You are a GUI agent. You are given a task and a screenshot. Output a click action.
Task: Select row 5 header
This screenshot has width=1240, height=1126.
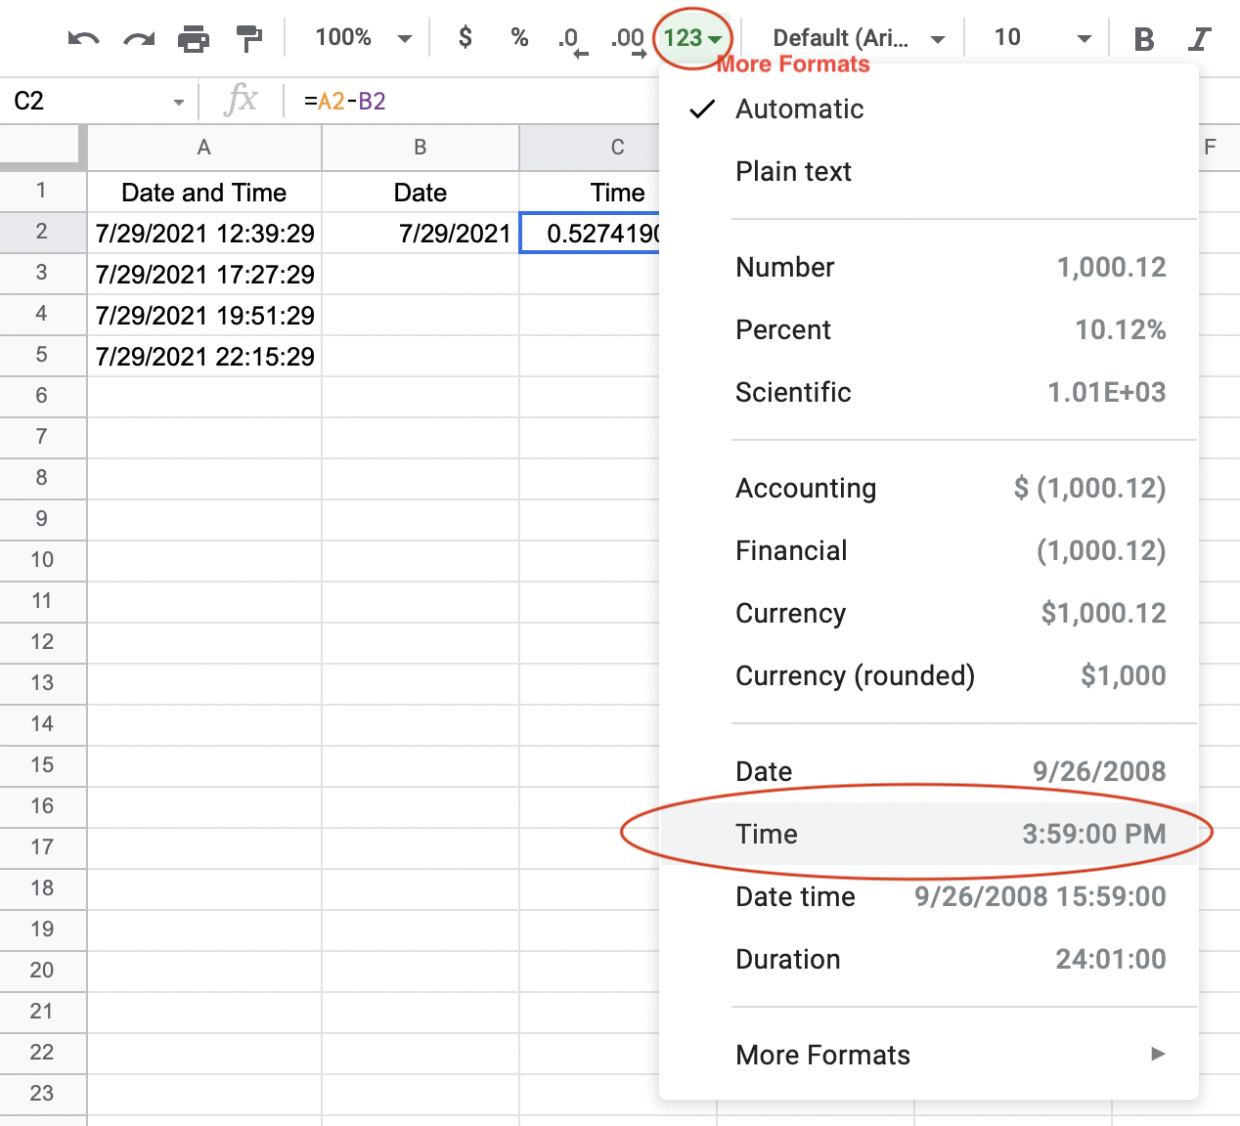tap(42, 355)
